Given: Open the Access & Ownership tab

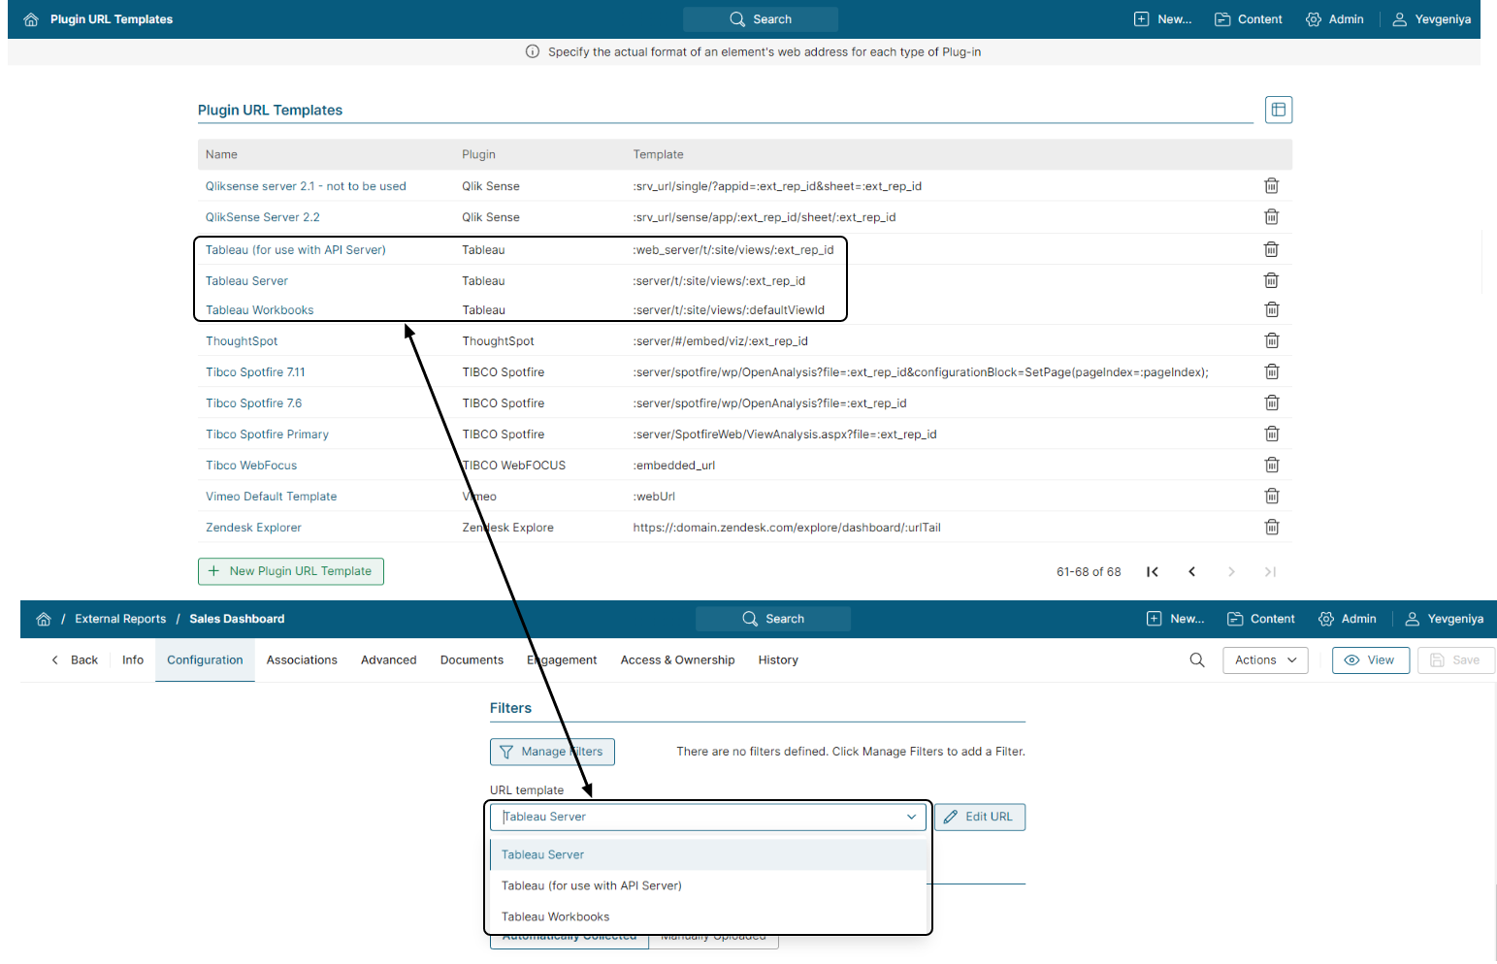Looking at the screenshot, I should point(677,660).
